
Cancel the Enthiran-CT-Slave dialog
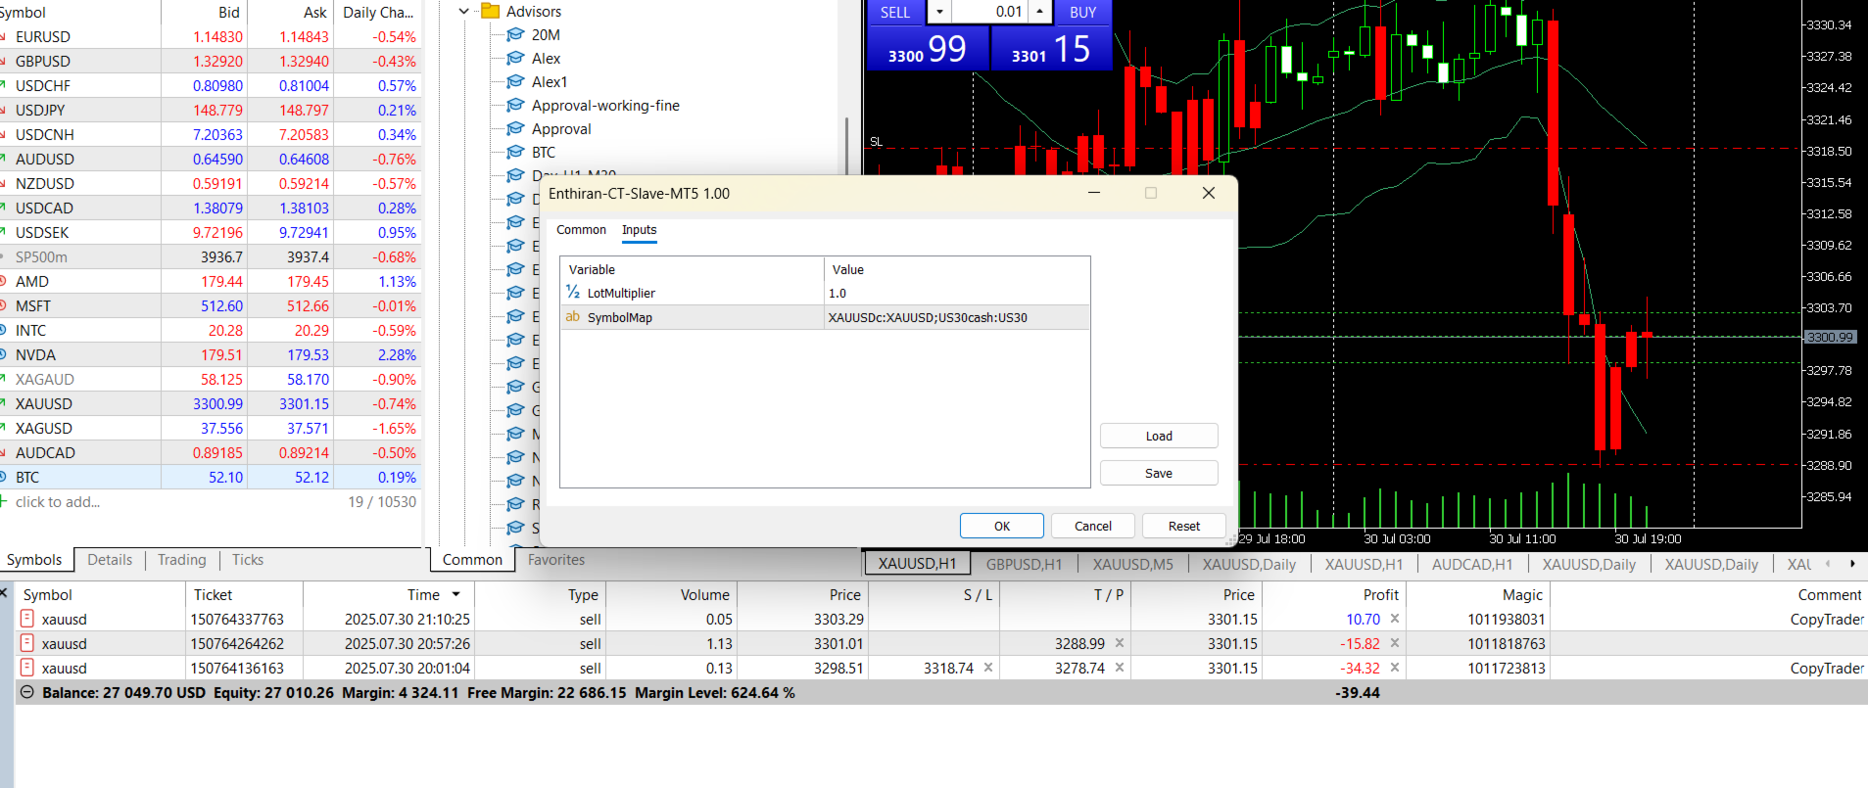pyautogui.click(x=1093, y=526)
